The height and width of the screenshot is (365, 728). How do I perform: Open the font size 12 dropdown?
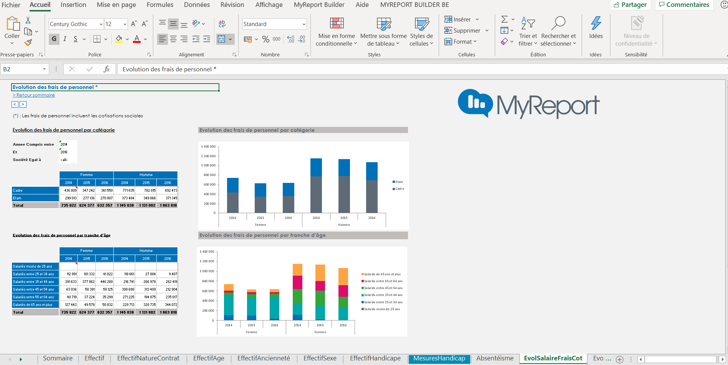click(x=125, y=24)
